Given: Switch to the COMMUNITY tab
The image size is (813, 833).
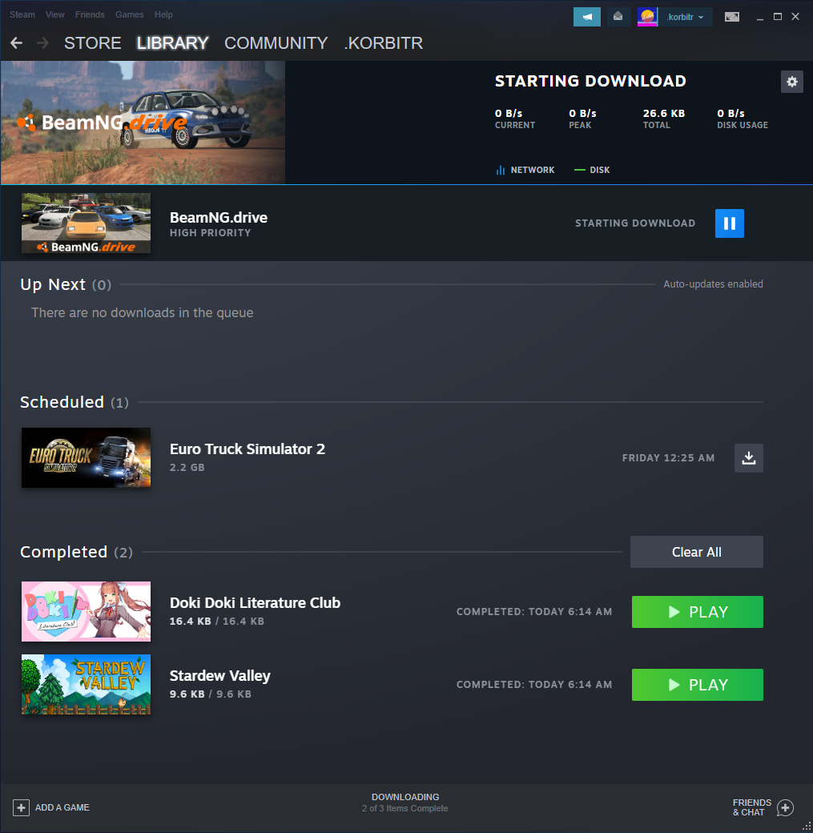Looking at the screenshot, I should pyautogui.click(x=276, y=43).
